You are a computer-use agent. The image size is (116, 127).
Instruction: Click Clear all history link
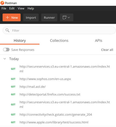pos(107,50)
